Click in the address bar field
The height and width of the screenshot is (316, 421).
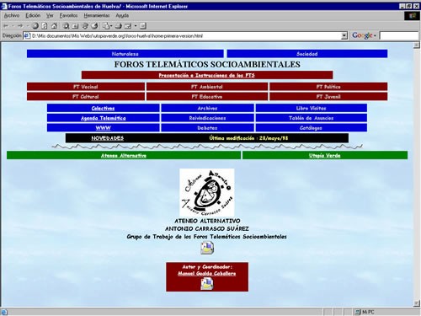186,35
